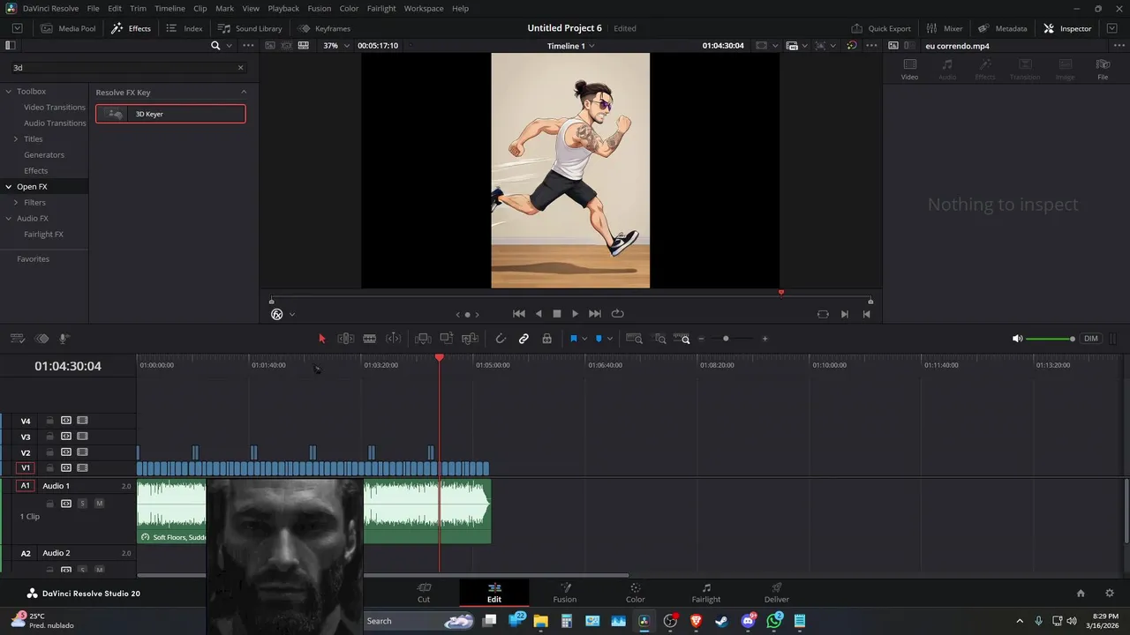1130x635 pixels.
Task: Open the Inspector File tab
Action: (1103, 69)
